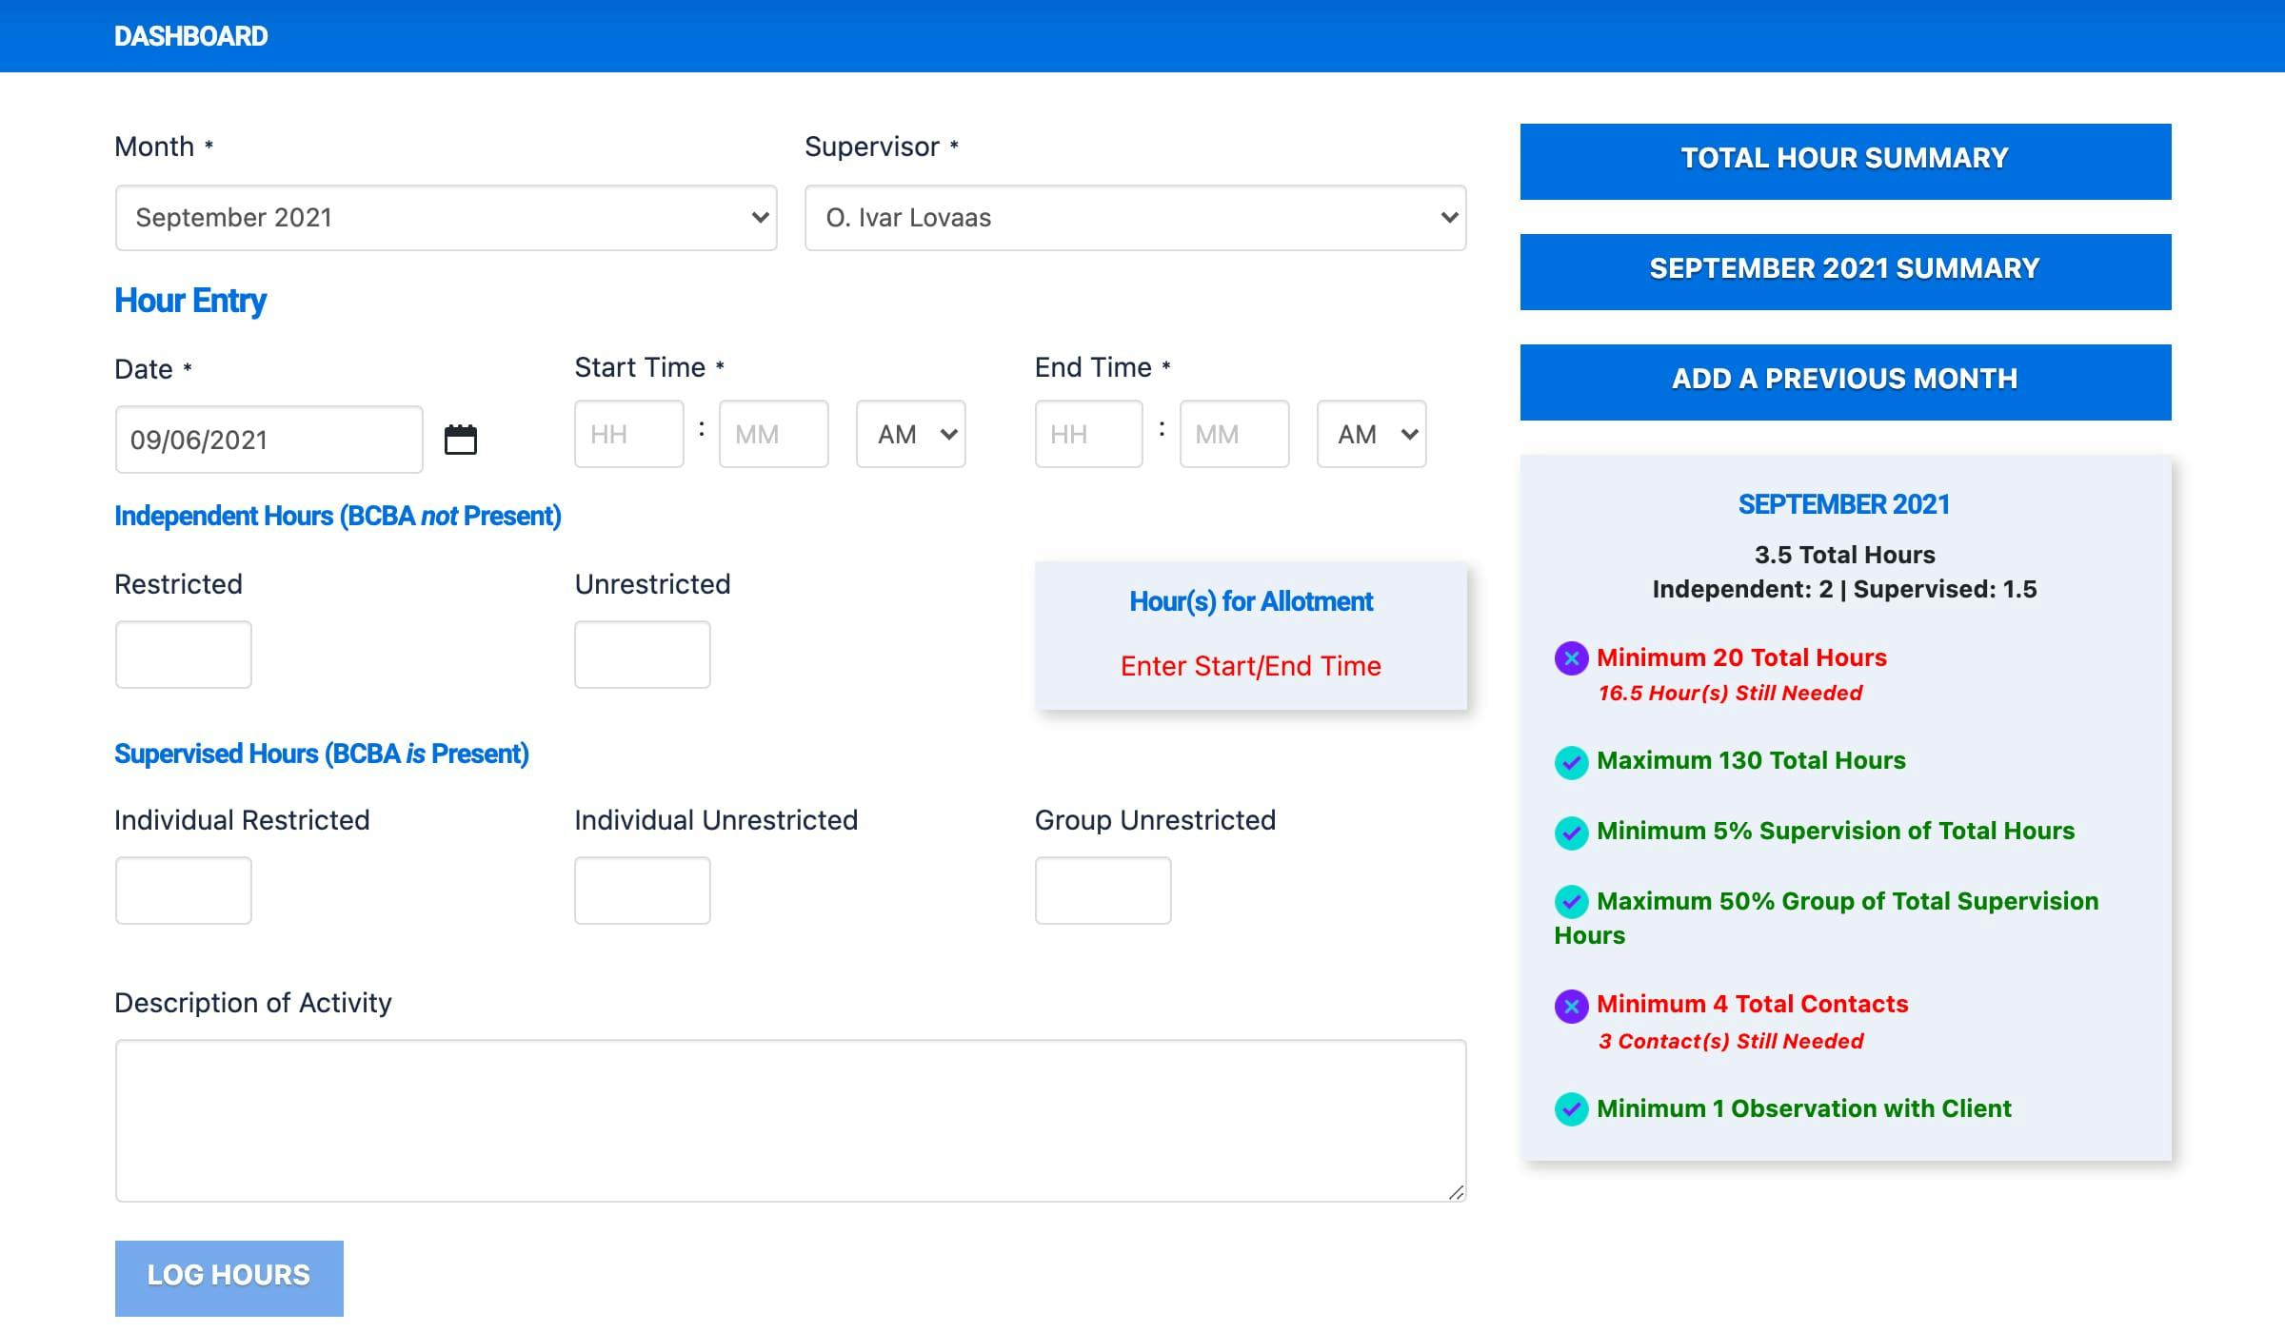Click the LOG HOURS button
The width and height of the screenshot is (2285, 1332).
(x=228, y=1276)
